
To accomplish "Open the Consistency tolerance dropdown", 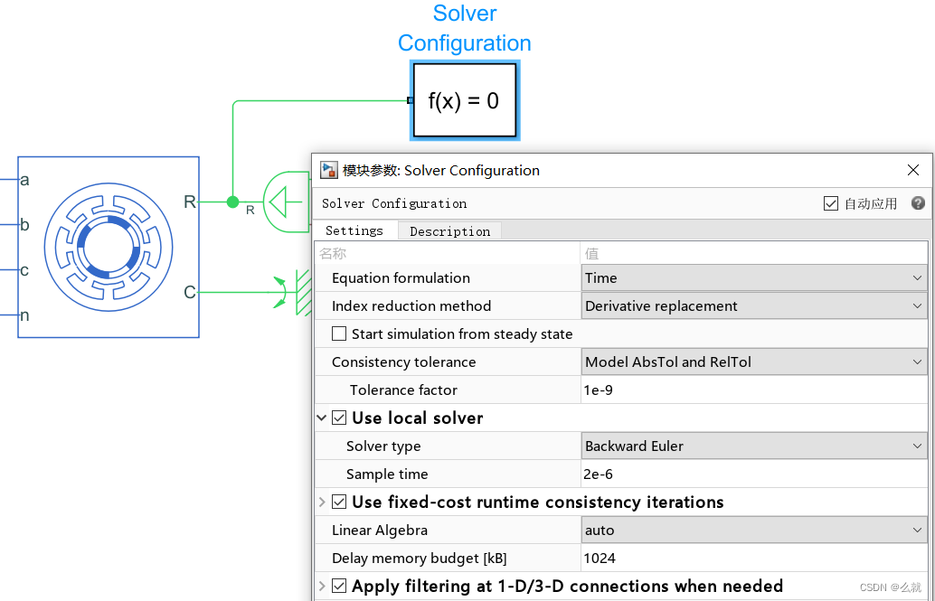I will click(x=754, y=362).
